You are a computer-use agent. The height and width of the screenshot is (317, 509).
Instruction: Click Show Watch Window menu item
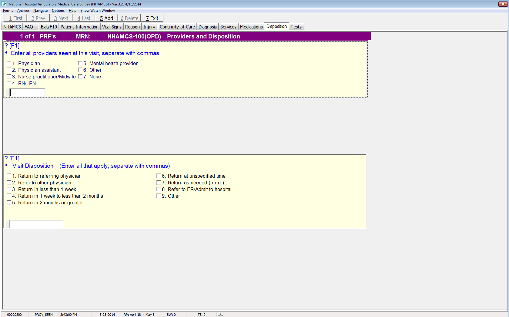point(98,11)
